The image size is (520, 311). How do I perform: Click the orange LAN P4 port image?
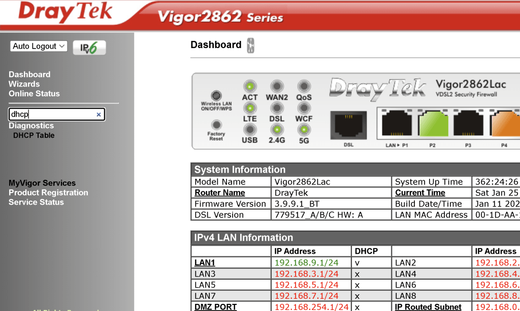pyautogui.click(x=504, y=123)
